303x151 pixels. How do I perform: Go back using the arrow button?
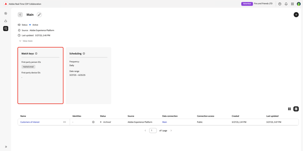(20, 15)
